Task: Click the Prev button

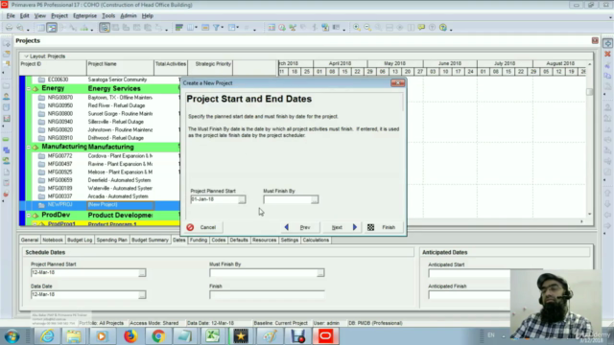Action: point(299,227)
